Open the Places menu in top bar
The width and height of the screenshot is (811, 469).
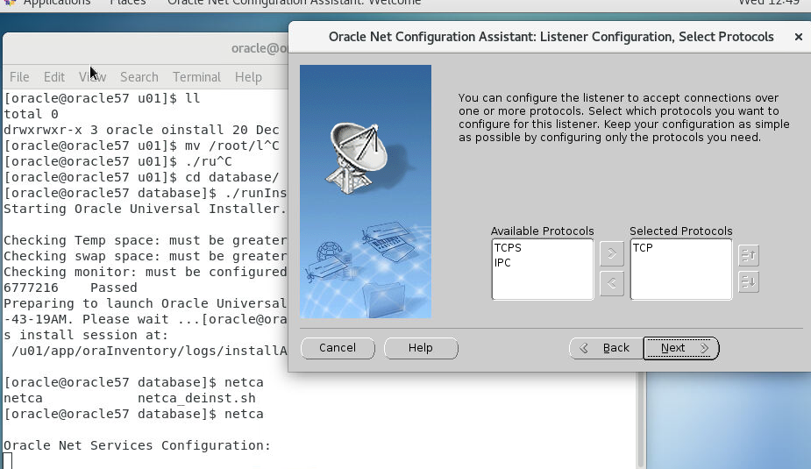coord(128,4)
